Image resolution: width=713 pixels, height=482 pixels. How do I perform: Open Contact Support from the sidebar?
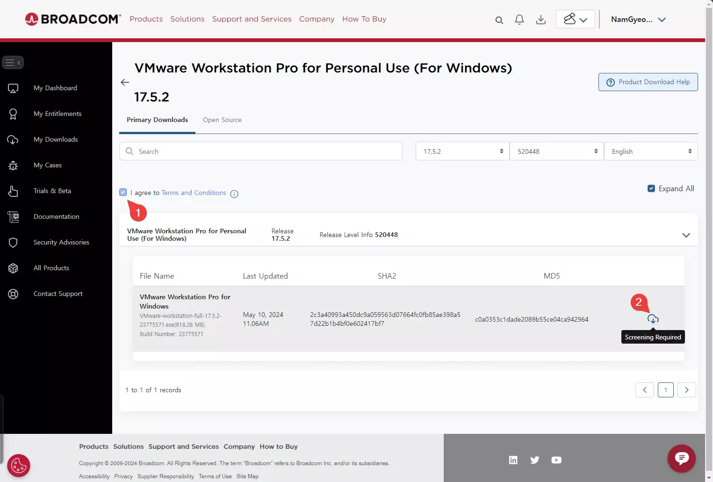point(58,294)
